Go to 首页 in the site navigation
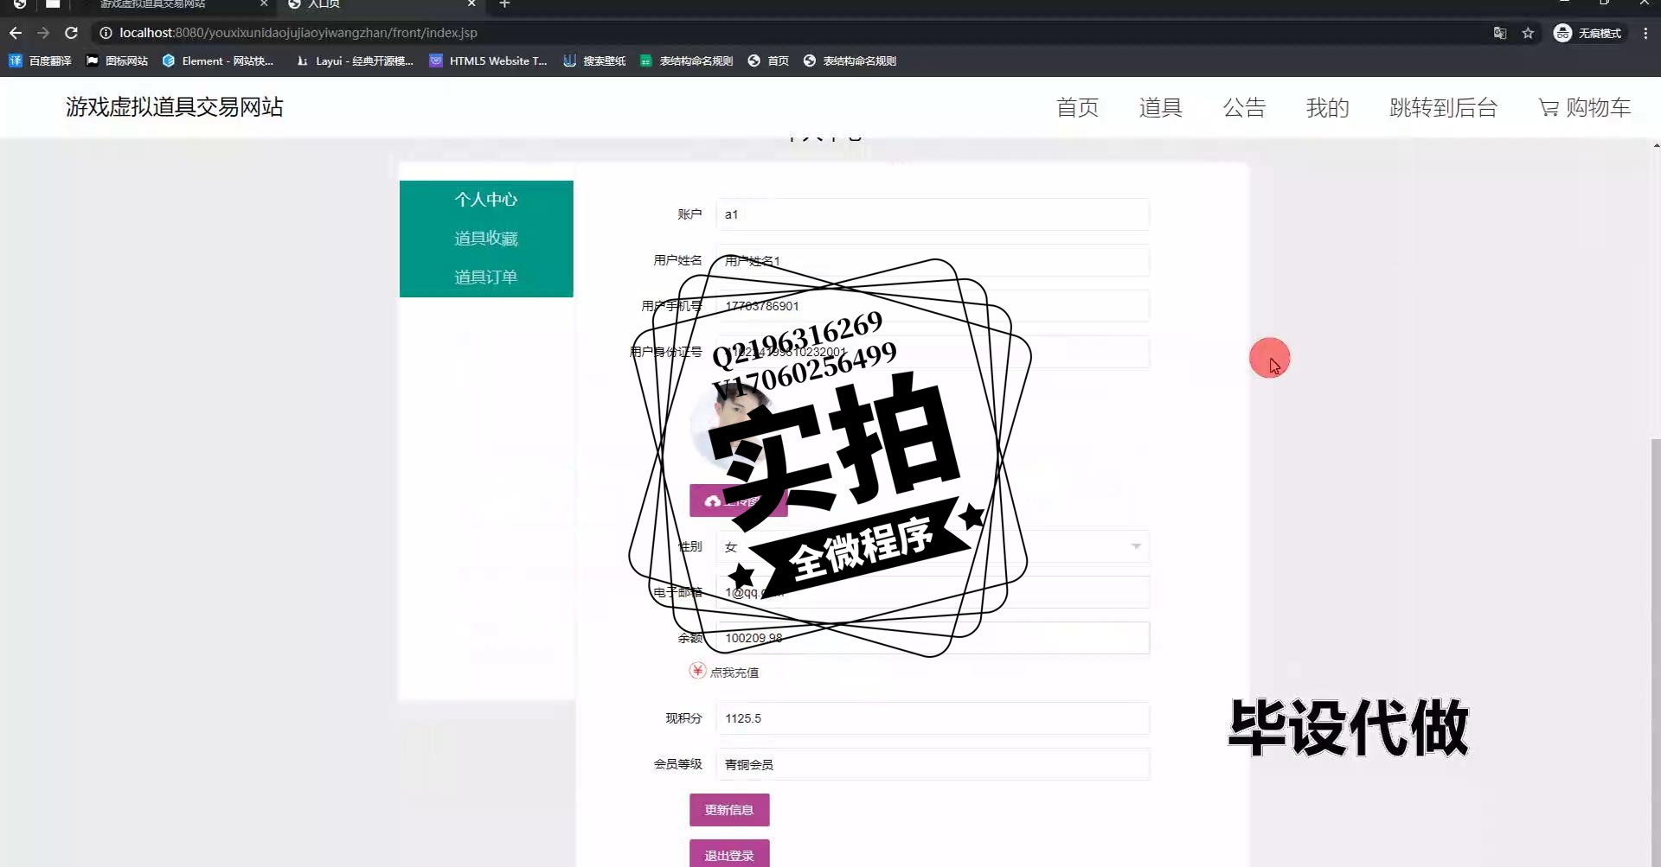Image resolution: width=1661 pixels, height=867 pixels. [1077, 107]
